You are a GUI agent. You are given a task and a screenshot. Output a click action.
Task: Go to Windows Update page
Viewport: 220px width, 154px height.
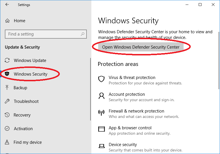pos(30,61)
